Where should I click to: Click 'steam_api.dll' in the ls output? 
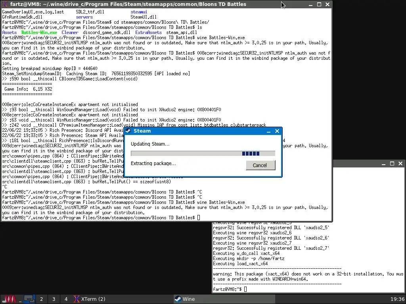tap(182, 32)
